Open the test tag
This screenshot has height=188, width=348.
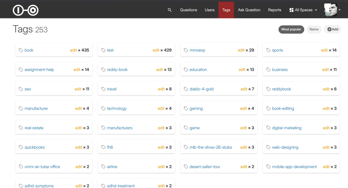pos(110,50)
